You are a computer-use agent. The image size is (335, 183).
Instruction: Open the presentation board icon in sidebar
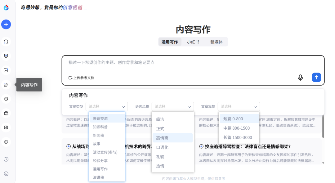(x=6, y=56)
